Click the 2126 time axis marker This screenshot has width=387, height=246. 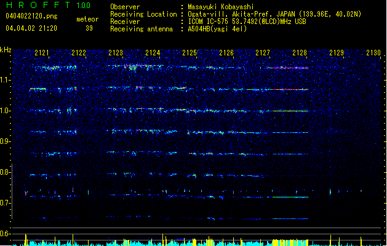(x=226, y=53)
